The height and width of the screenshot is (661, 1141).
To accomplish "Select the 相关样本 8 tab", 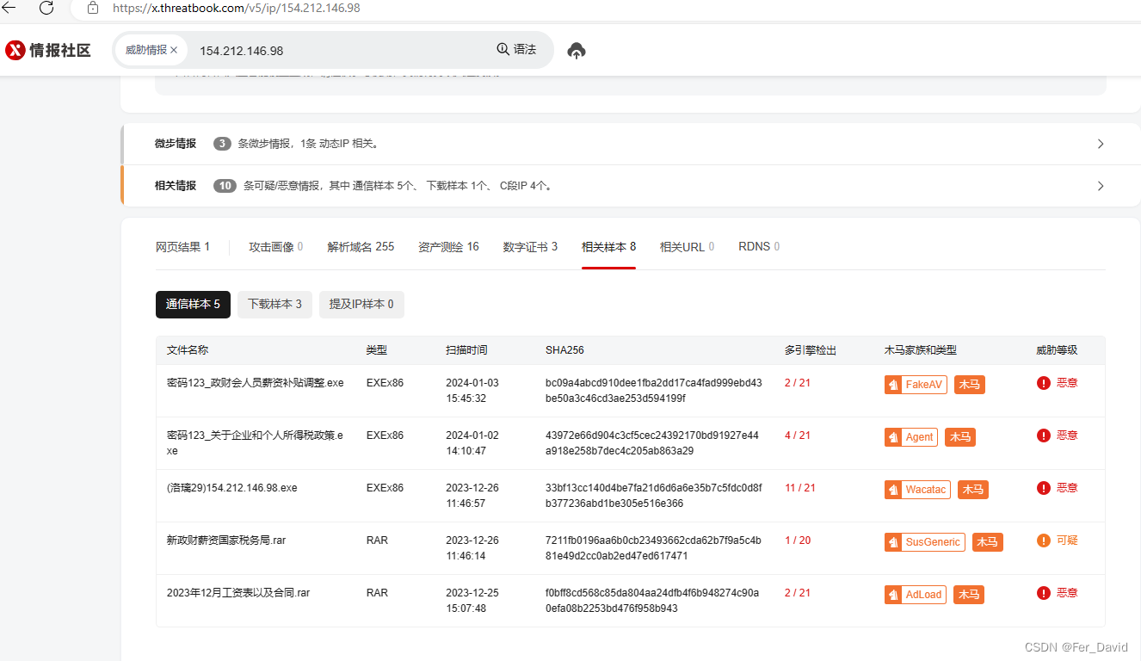I will tap(608, 247).
